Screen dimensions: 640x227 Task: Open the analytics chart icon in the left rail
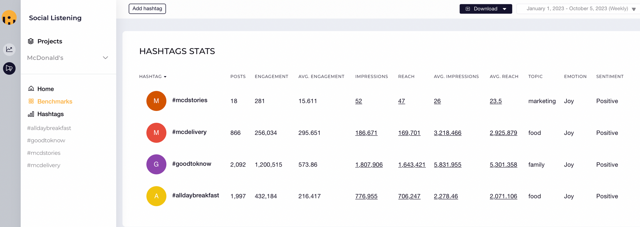click(x=9, y=49)
